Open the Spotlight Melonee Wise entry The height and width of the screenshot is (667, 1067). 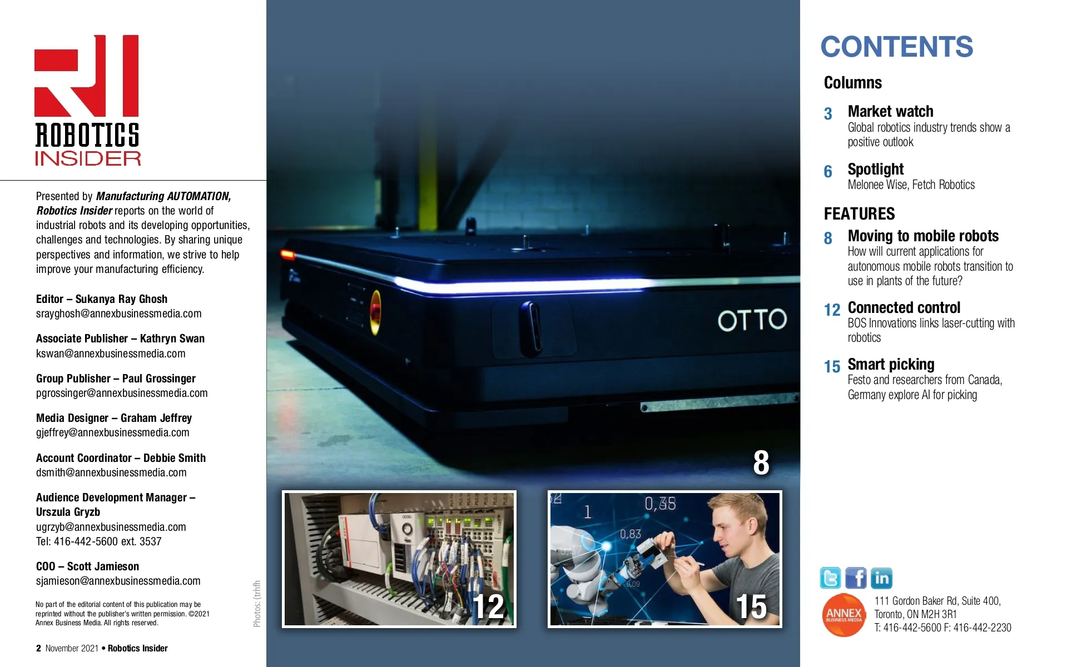(875, 170)
